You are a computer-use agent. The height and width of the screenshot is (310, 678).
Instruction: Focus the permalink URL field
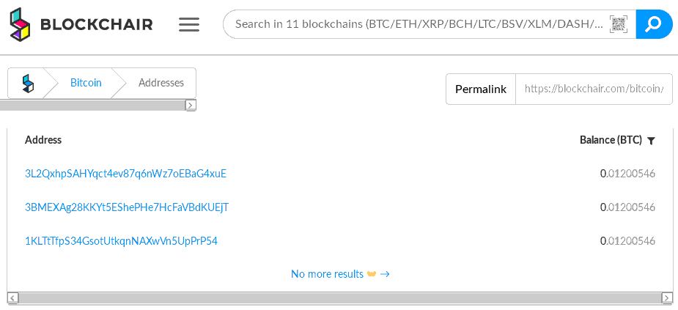point(594,89)
